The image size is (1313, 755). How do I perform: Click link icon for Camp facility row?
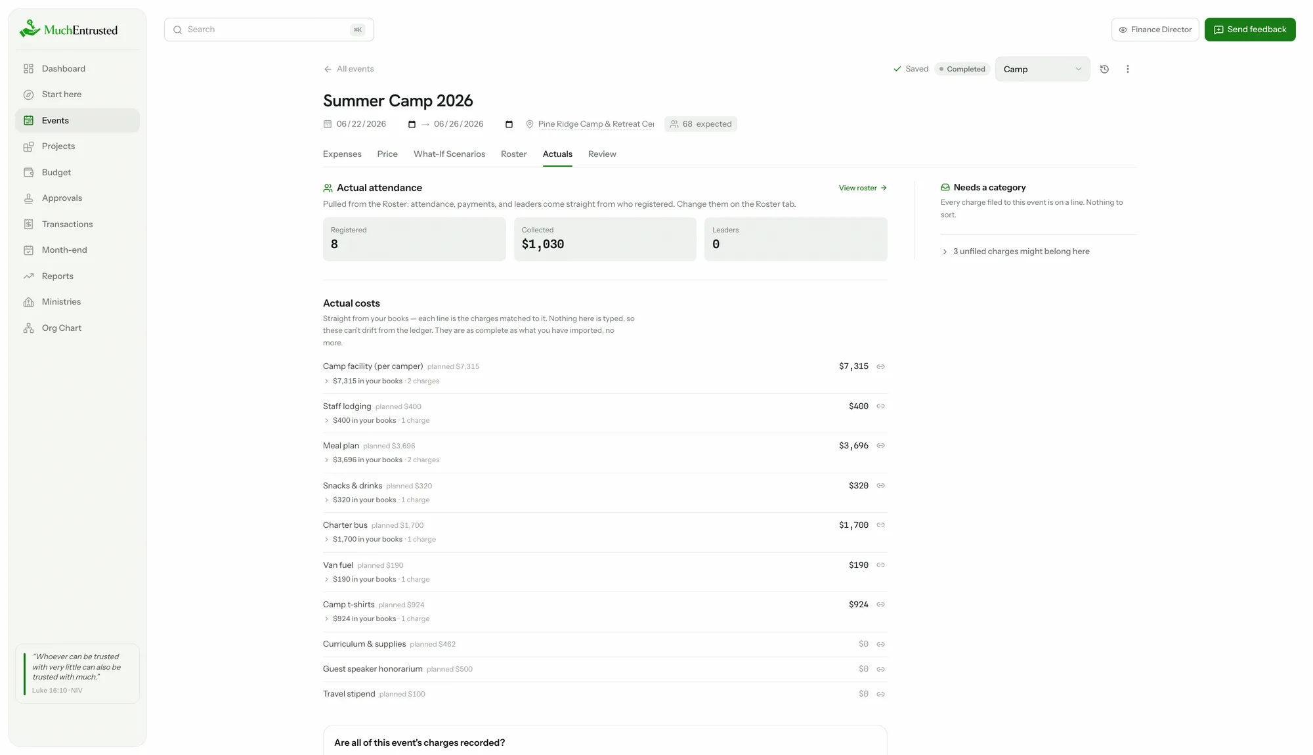pyautogui.click(x=880, y=366)
